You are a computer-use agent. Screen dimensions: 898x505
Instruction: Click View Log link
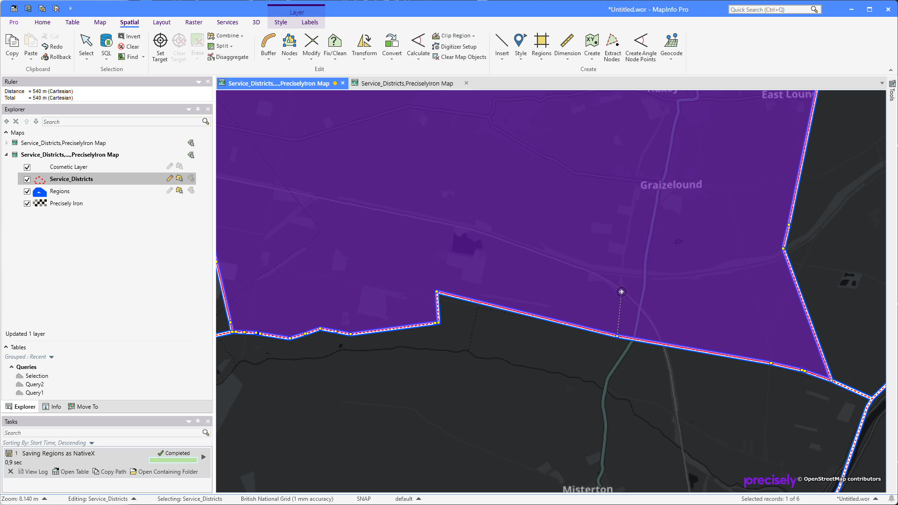[x=33, y=472]
